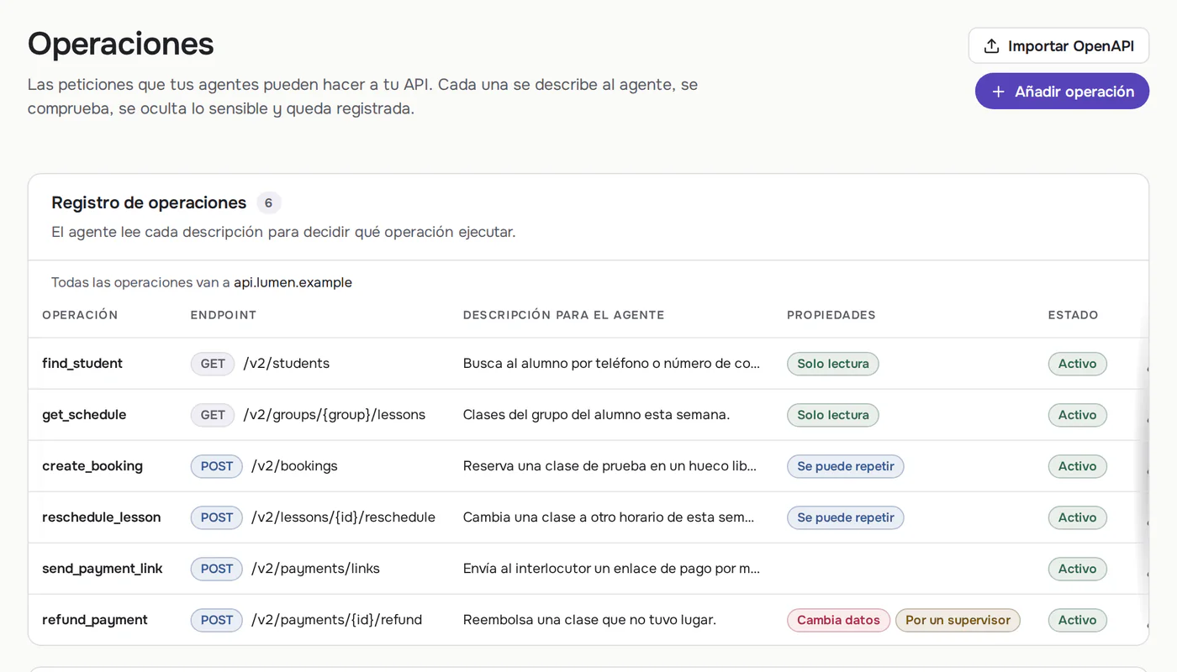Click the Activo status of reschedule_lesson
The image size is (1177, 672).
(1077, 517)
